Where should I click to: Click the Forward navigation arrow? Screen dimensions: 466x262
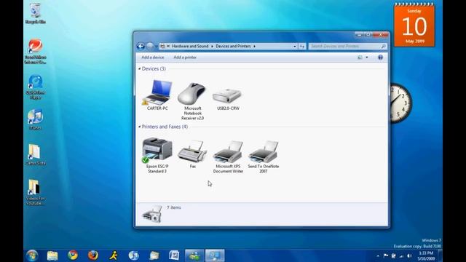point(150,46)
